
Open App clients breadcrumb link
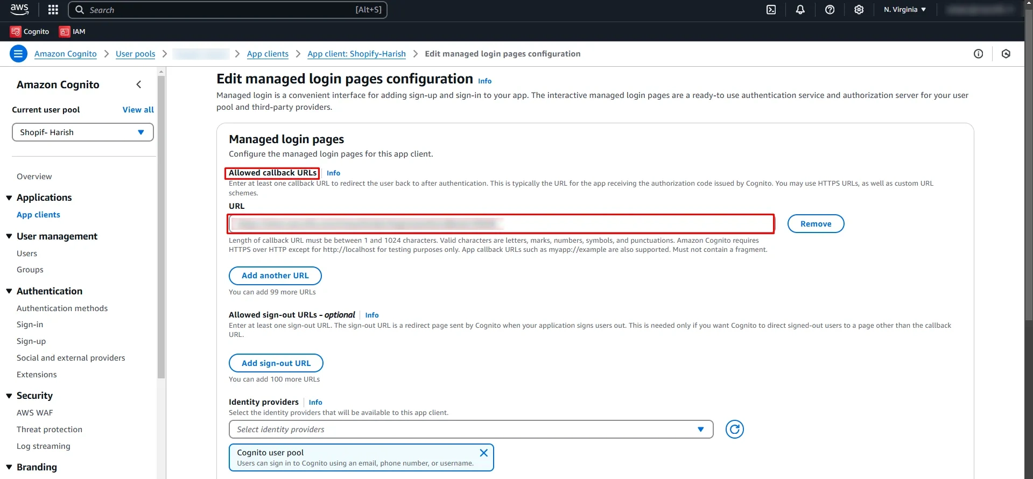click(268, 54)
